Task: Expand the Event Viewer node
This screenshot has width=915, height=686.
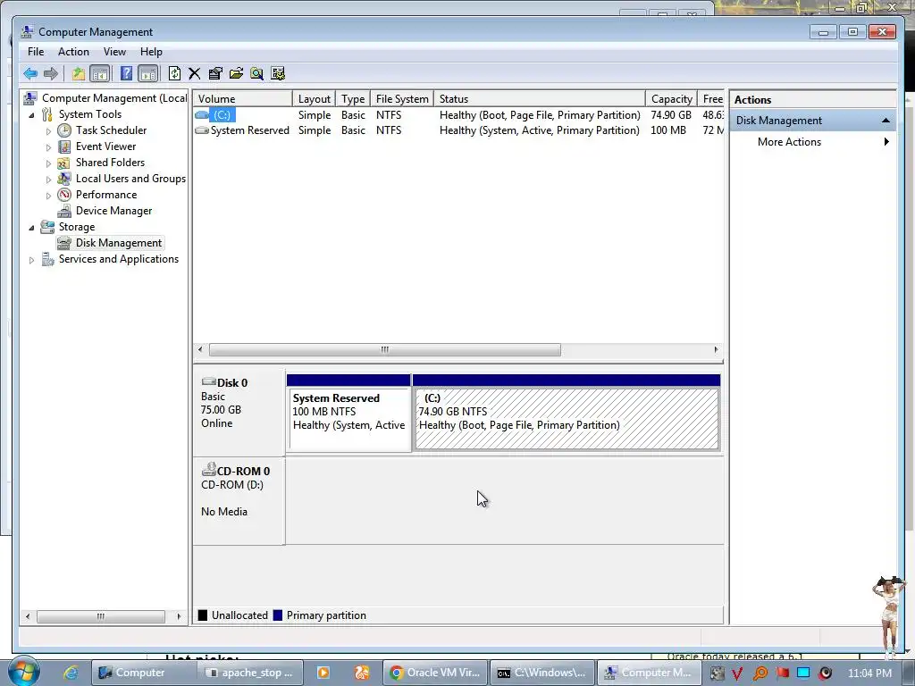Action: click(x=48, y=147)
